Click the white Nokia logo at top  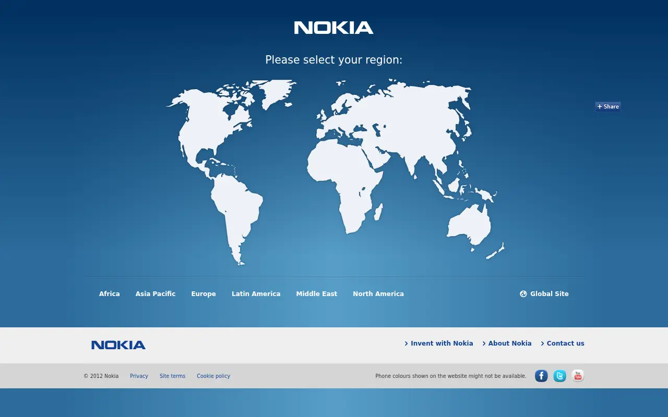point(334,28)
